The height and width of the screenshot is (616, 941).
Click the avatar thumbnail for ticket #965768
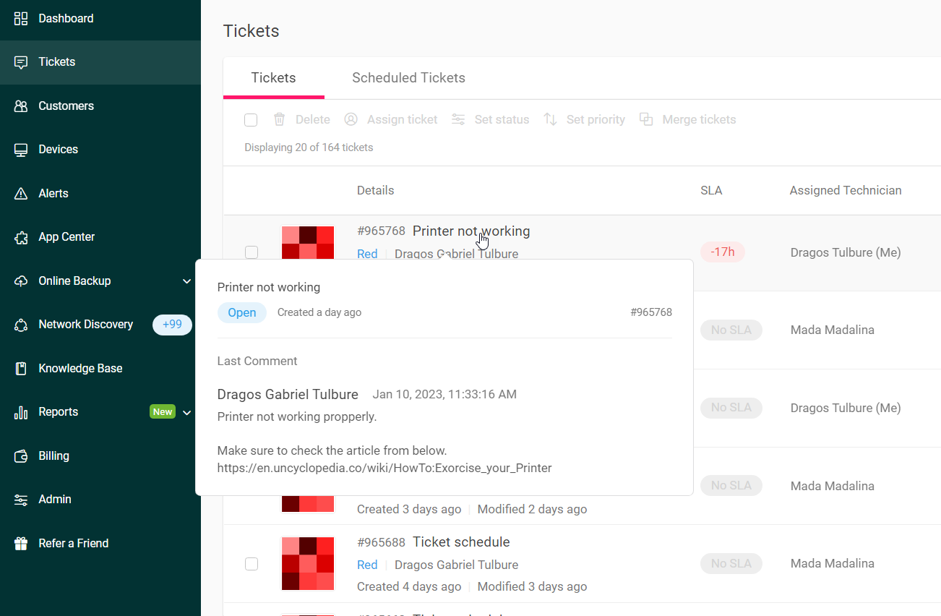click(x=308, y=243)
